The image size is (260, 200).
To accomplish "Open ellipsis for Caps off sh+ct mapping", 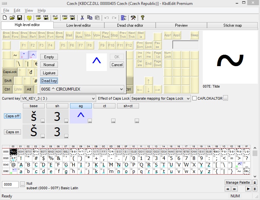I will pyautogui.click(x=137, y=121).
